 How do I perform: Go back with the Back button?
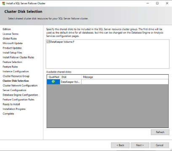click(120, 145)
